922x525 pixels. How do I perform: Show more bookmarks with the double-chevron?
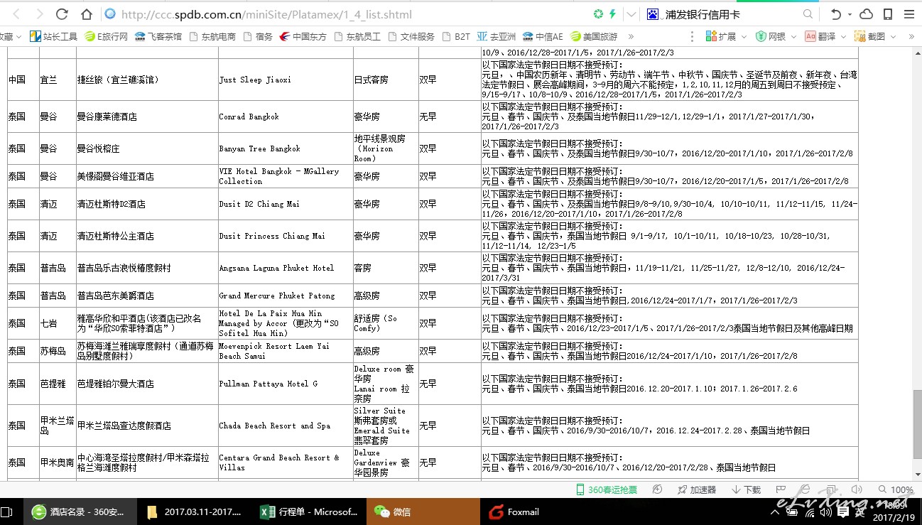(x=631, y=36)
